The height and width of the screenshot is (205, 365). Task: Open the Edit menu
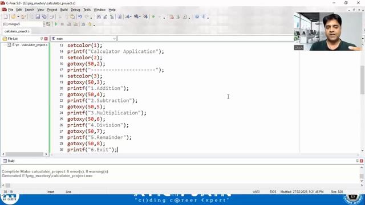[19, 10]
